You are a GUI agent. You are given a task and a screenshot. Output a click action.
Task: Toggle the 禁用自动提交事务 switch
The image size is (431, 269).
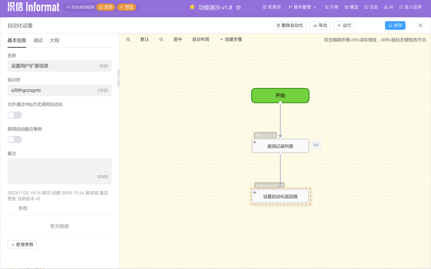click(15, 140)
